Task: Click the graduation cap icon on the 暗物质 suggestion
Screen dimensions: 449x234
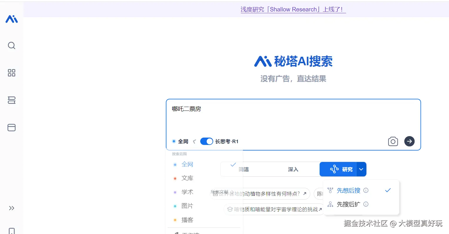Action: [x=230, y=209]
